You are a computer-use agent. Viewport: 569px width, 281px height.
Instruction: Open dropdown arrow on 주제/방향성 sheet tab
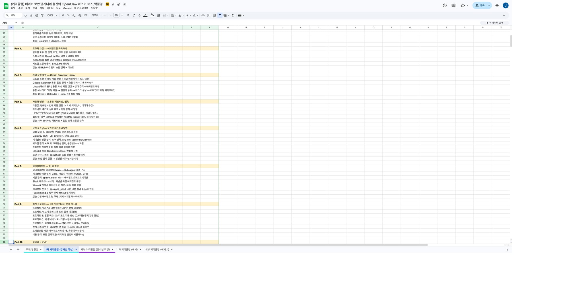pos(41,250)
